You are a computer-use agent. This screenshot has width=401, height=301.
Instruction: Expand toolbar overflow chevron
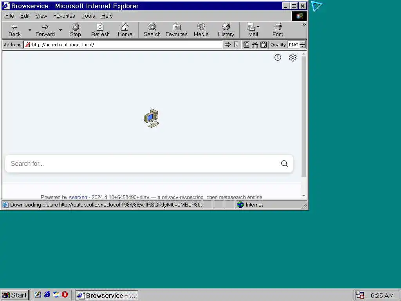304,25
